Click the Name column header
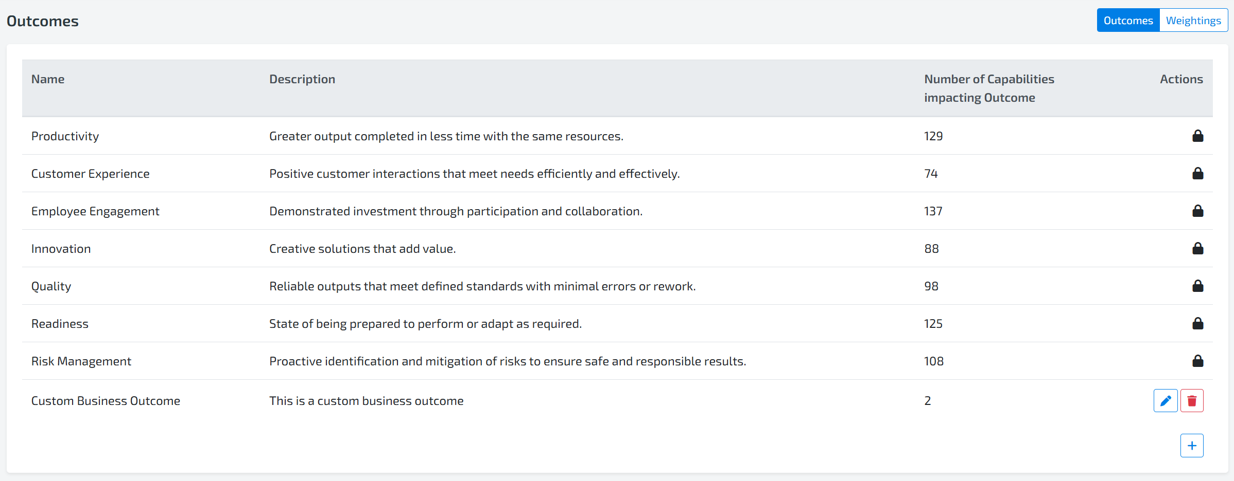Screen dimensions: 1234x481 point(48,79)
